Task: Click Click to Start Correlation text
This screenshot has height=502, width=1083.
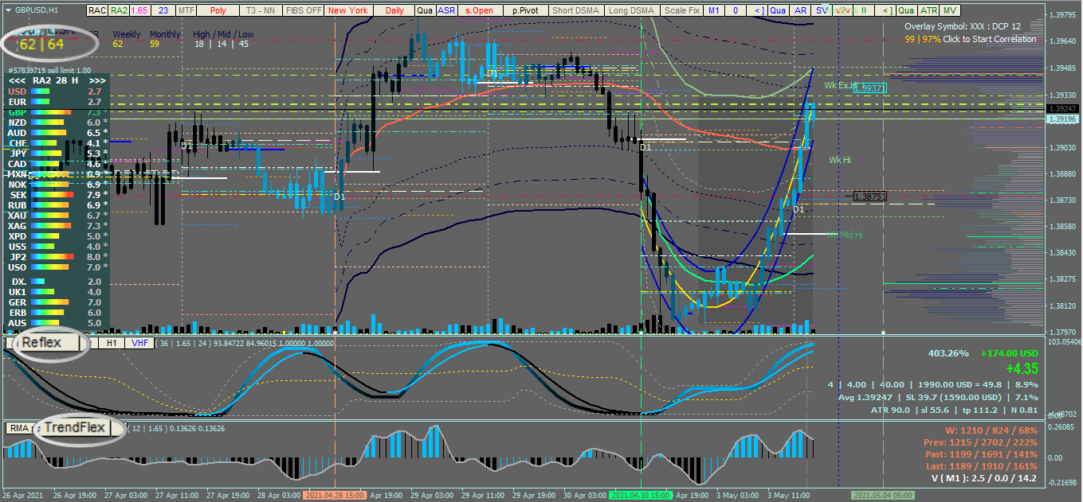Action: (x=991, y=39)
